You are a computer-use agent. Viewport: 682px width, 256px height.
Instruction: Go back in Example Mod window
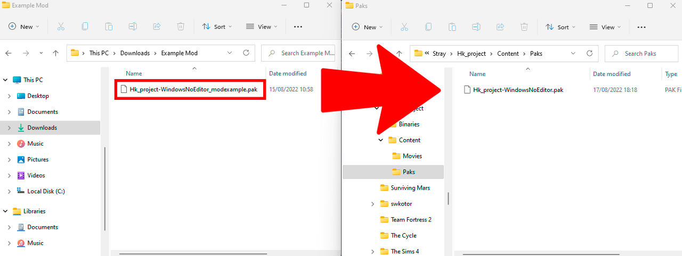pyautogui.click(x=9, y=53)
